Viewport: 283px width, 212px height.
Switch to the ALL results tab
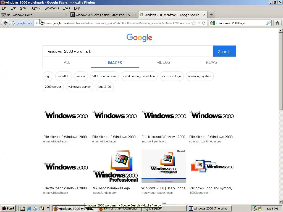tap(67, 63)
